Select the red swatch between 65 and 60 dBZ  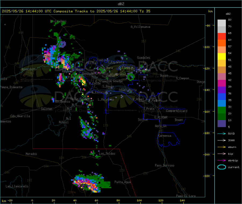tap(222, 36)
